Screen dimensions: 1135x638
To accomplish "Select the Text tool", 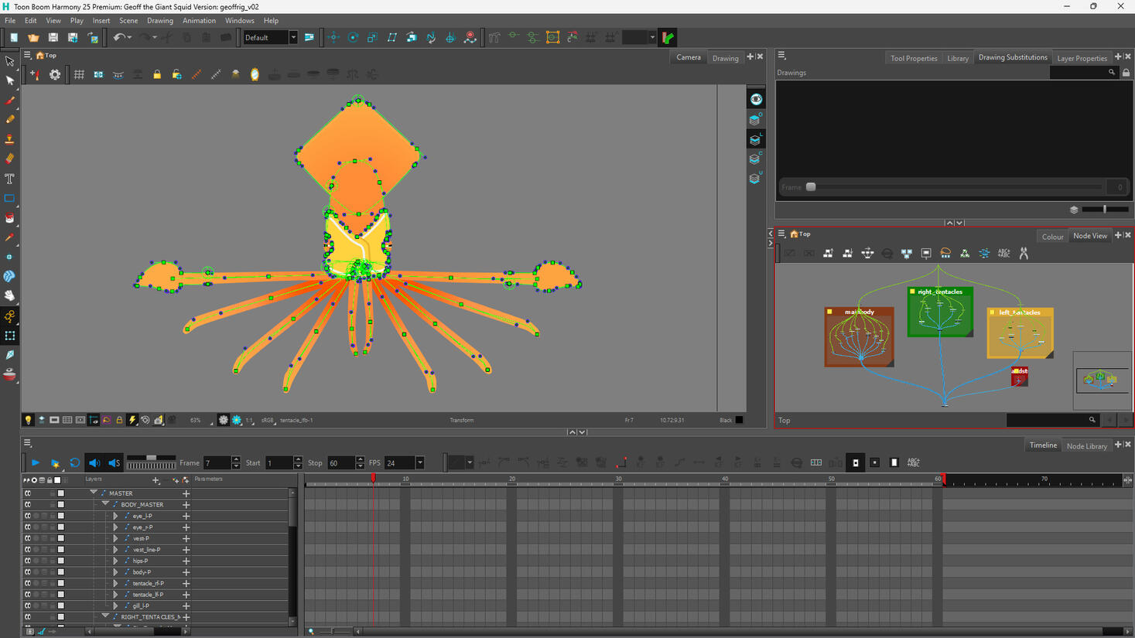I will pyautogui.click(x=10, y=179).
